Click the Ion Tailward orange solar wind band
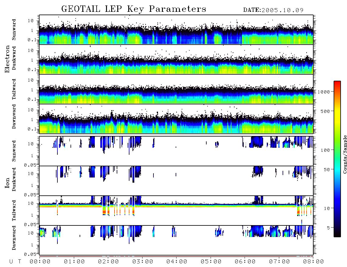This screenshot has height=267, width=347. [176, 206]
